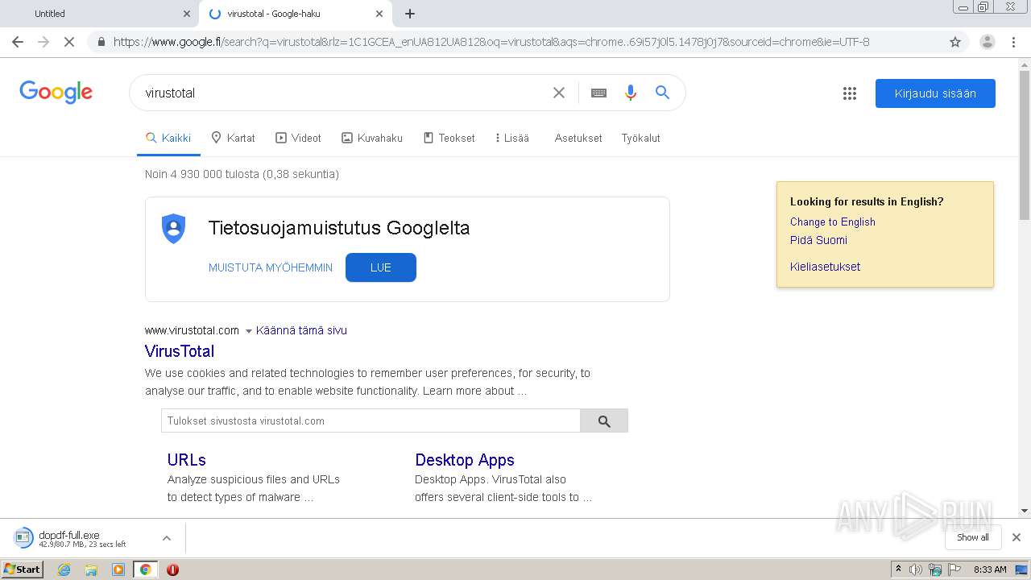This screenshot has height=580, width=1031.
Task: Show hidden system tray icons
Action: [898, 570]
